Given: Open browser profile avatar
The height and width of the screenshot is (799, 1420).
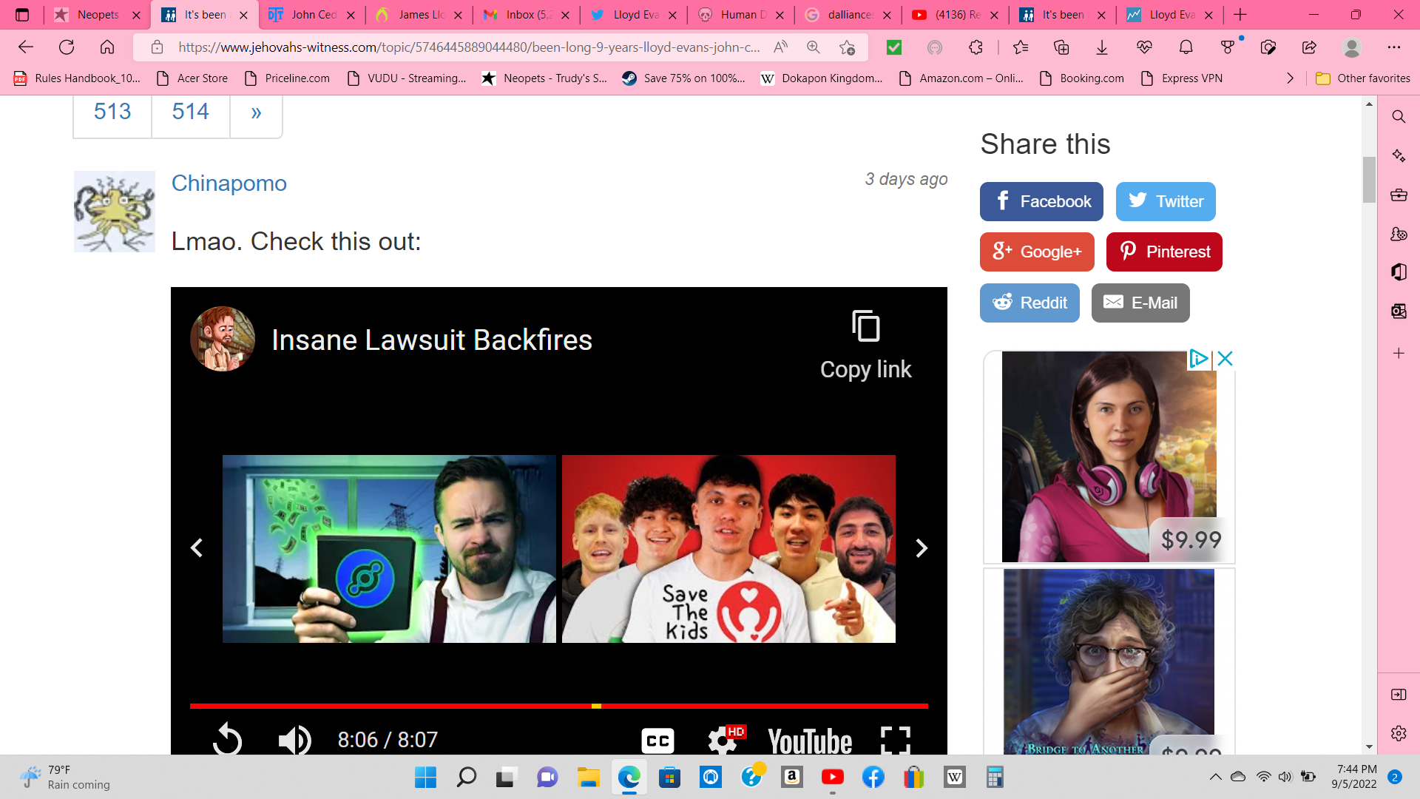Looking at the screenshot, I should click(1352, 47).
